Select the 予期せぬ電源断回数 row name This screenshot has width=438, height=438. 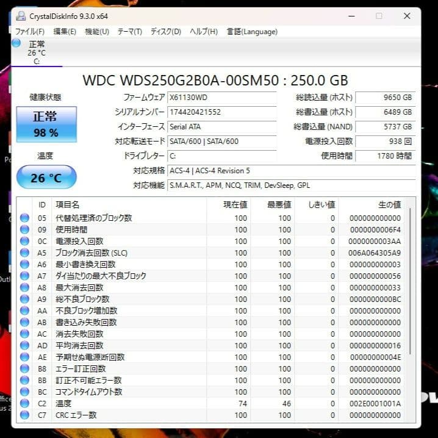tap(90, 357)
